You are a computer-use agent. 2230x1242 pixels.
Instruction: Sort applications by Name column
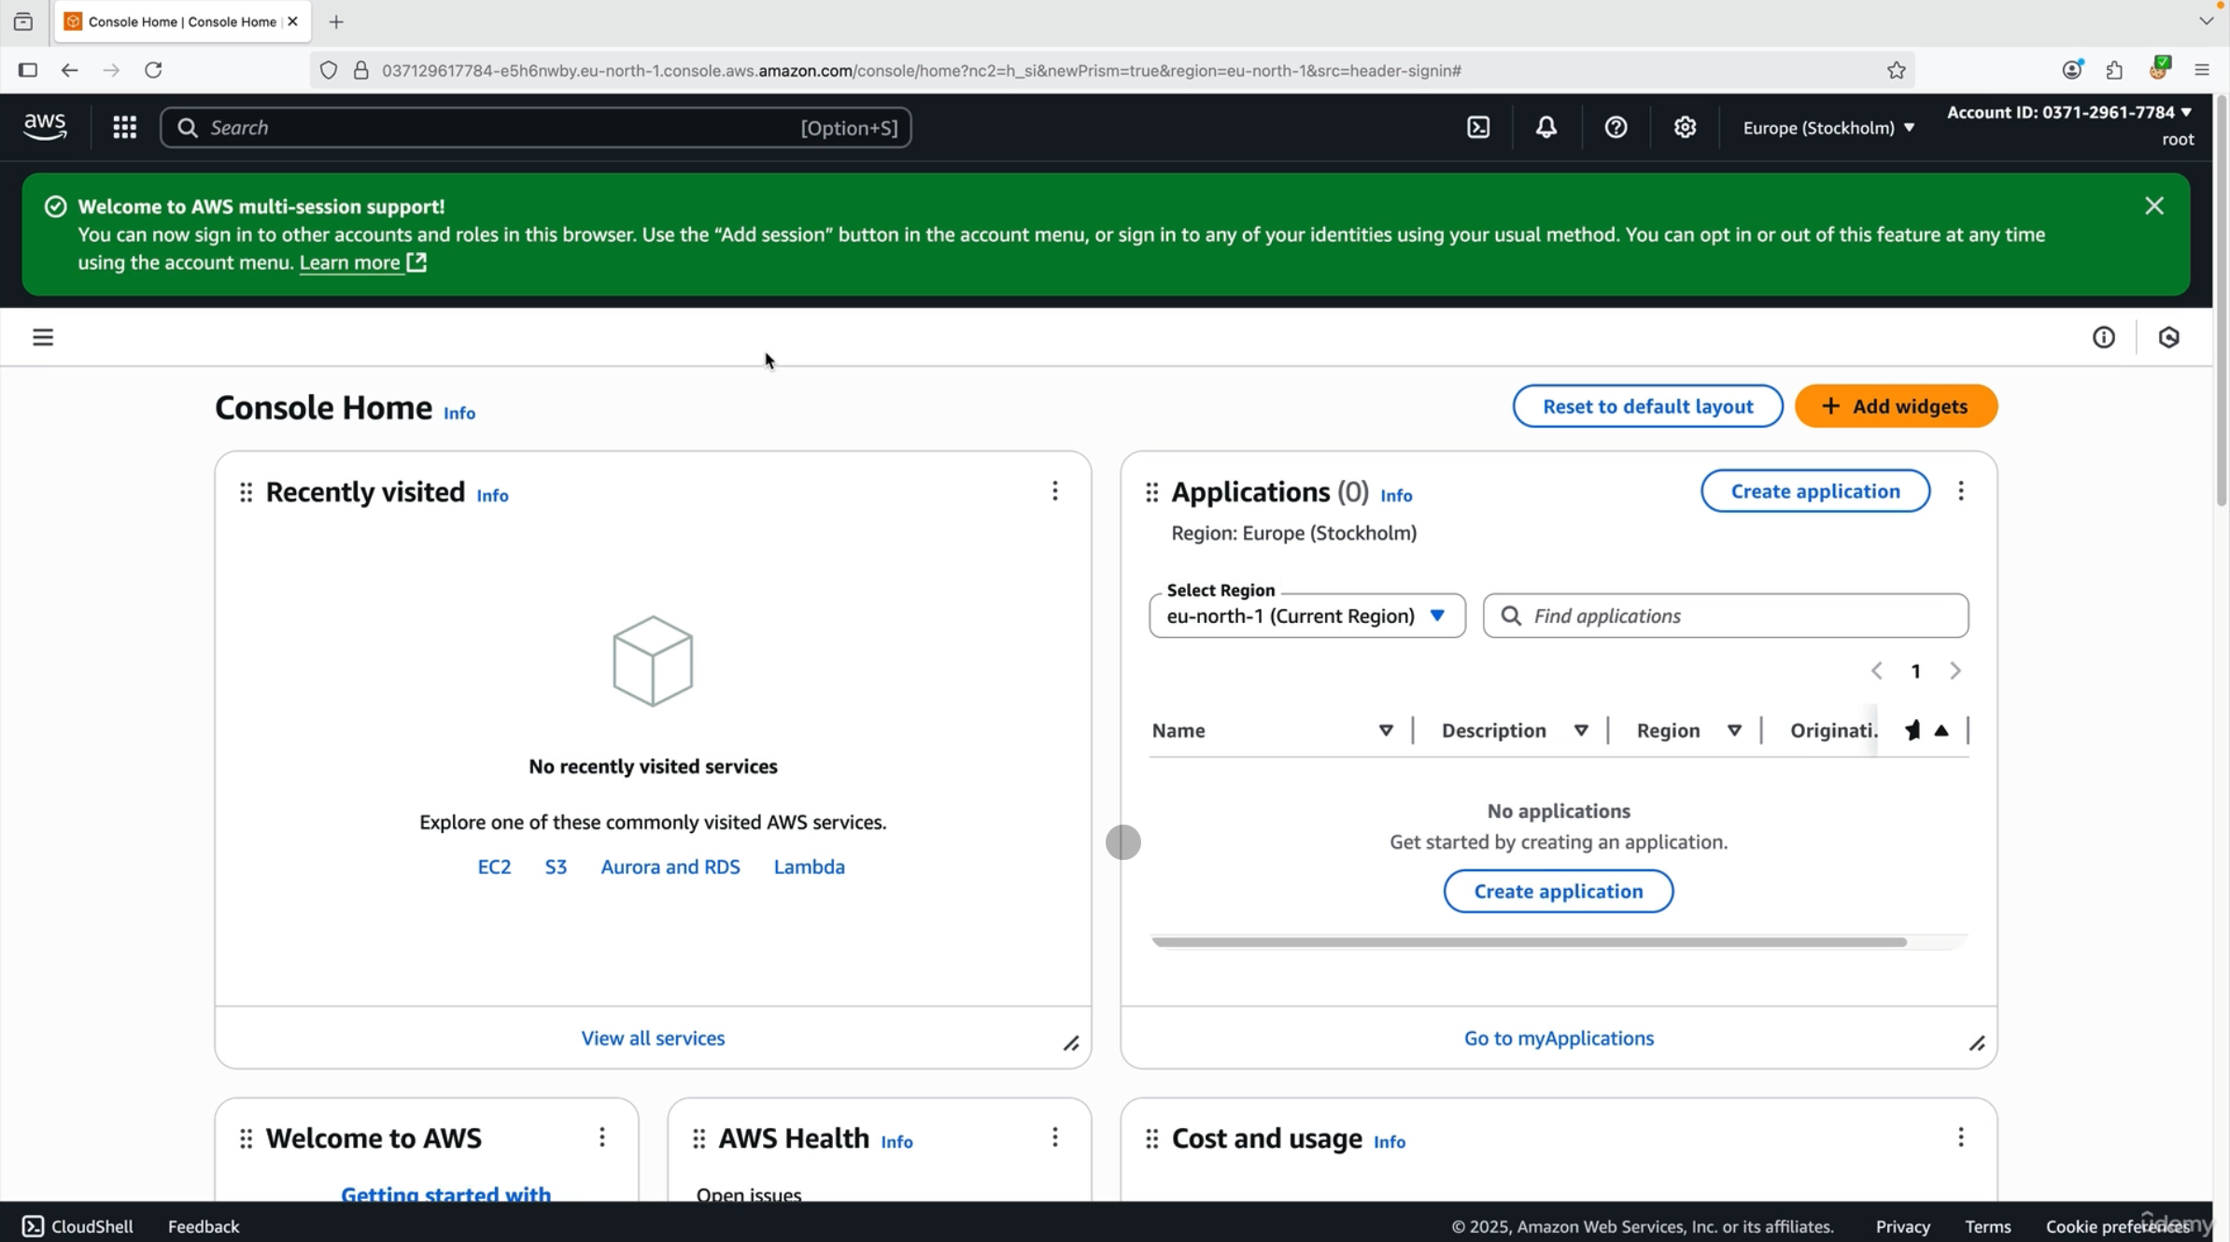[1386, 730]
